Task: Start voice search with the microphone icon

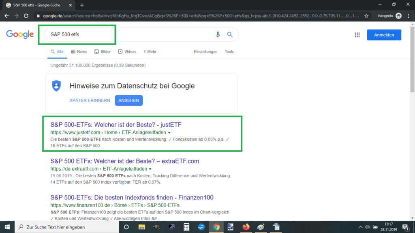Action: [x=218, y=35]
